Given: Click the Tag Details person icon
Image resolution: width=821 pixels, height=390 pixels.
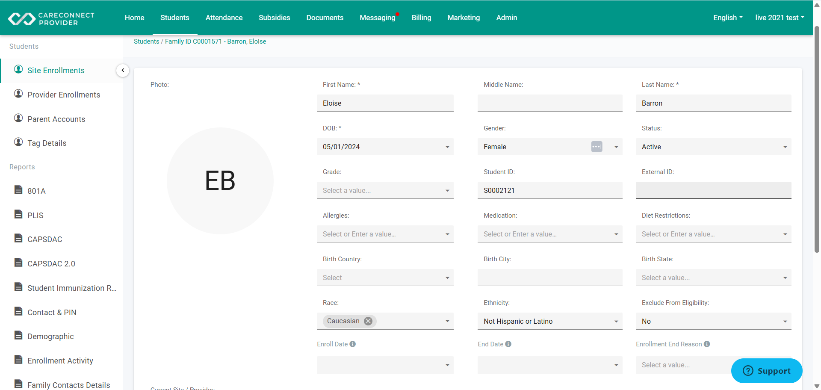Looking at the screenshot, I should [x=18, y=142].
